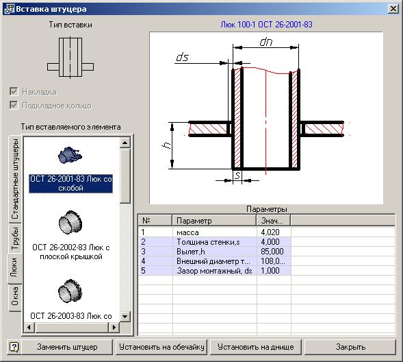The width and height of the screenshot is (403, 362).
Task: Select the ОСТ 26-2003-83 hatch icon
Action: click(70, 291)
